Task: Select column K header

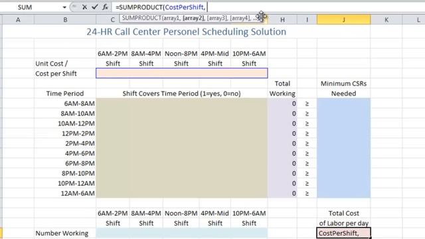Action: tap(386, 20)
